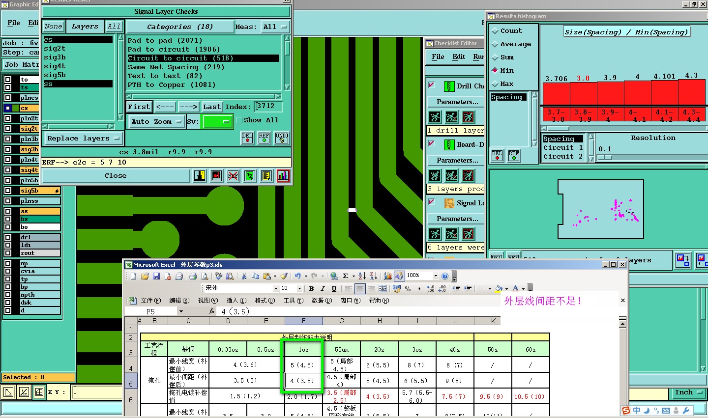Go to next result with ---> button

tap(188, 107)
